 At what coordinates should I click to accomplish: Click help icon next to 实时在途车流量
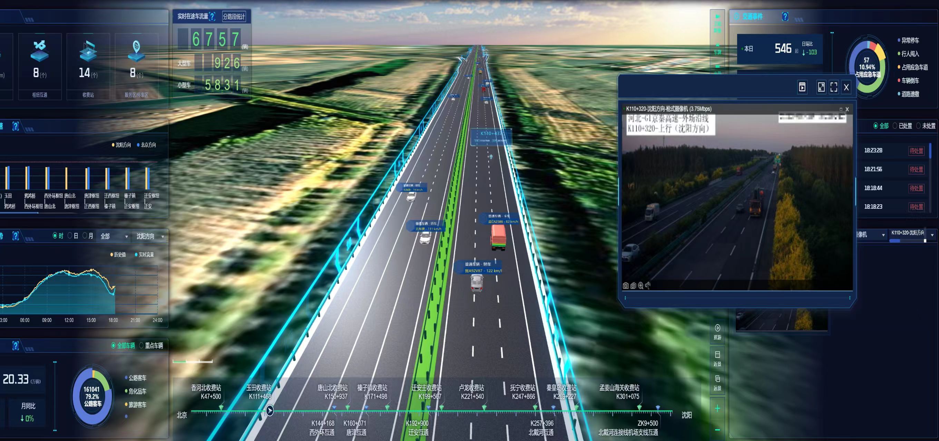click(212, 17)
